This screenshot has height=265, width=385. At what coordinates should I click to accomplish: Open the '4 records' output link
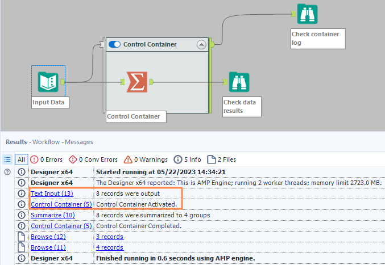(109, 247)
